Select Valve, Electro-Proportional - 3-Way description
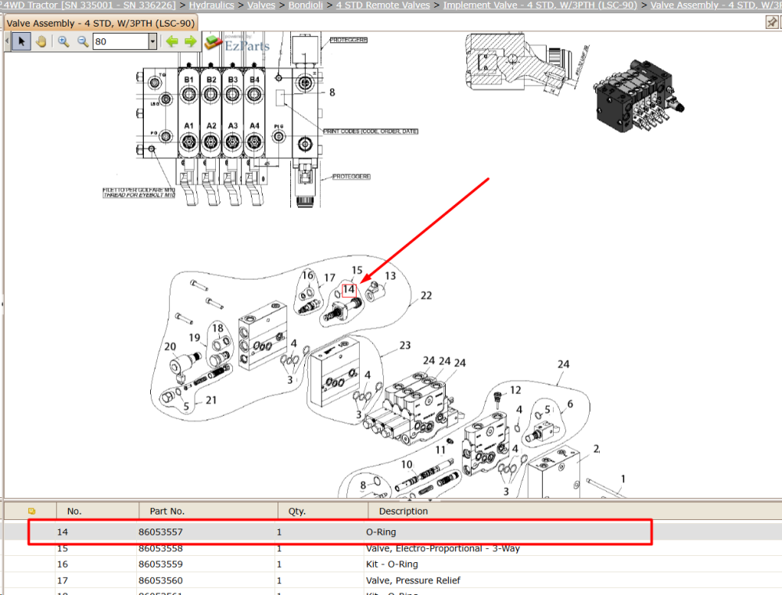Screen dimensions: 782x595 point(443,549)
